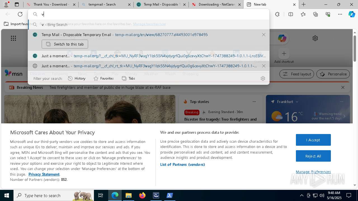Open Collections icon in toolbar
The width and height of the screenshot is (358, 201).
click(315, 14)
